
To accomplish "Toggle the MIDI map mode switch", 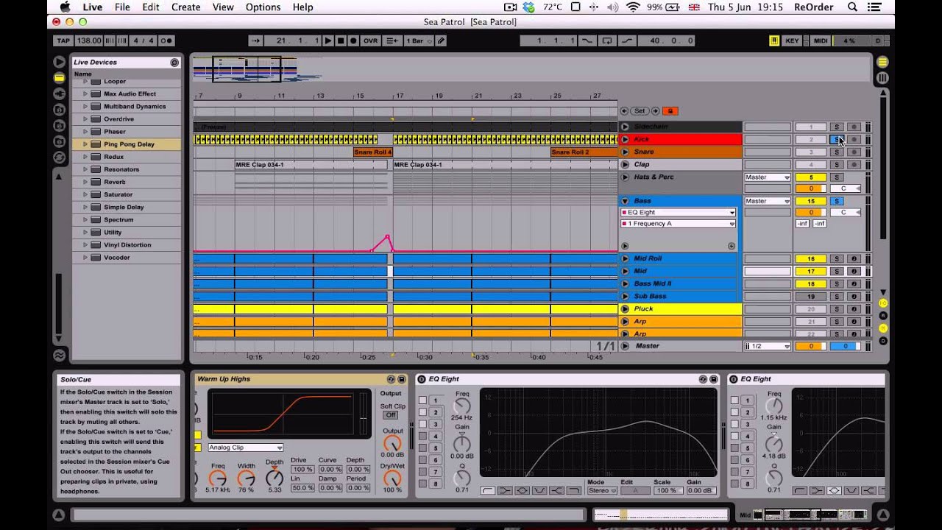I will click(821, 40).
